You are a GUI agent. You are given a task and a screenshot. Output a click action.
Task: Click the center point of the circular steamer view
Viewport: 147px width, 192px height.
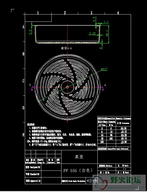click(x=67, y=87)
